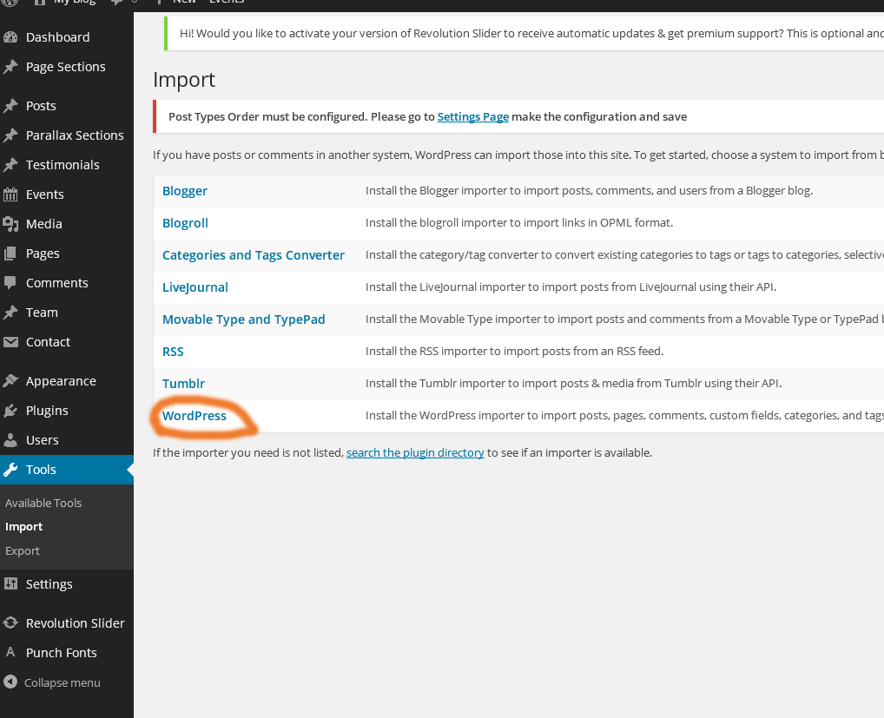Click the Contact envelope icon
This screenshot has width=884, height=718.
[x=10, y=342]
